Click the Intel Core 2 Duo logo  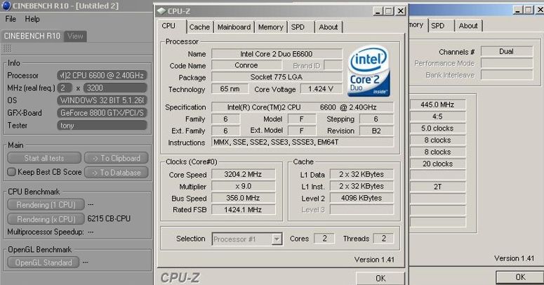[x=369, y=71]
